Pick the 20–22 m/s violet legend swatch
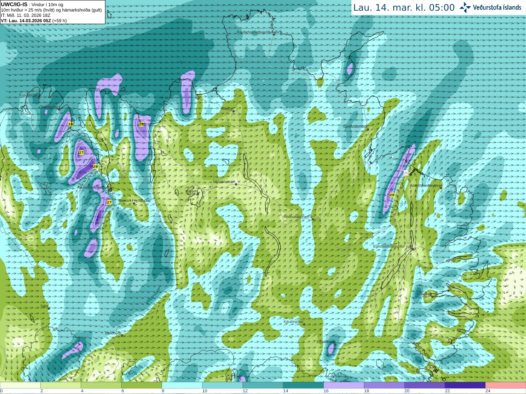 [425, 385]
